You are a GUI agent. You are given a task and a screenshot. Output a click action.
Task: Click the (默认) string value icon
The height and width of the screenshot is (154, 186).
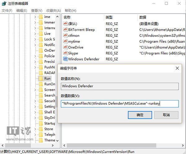[65, 24]
